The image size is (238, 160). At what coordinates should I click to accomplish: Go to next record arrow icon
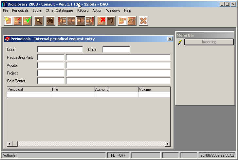(81, 21)
